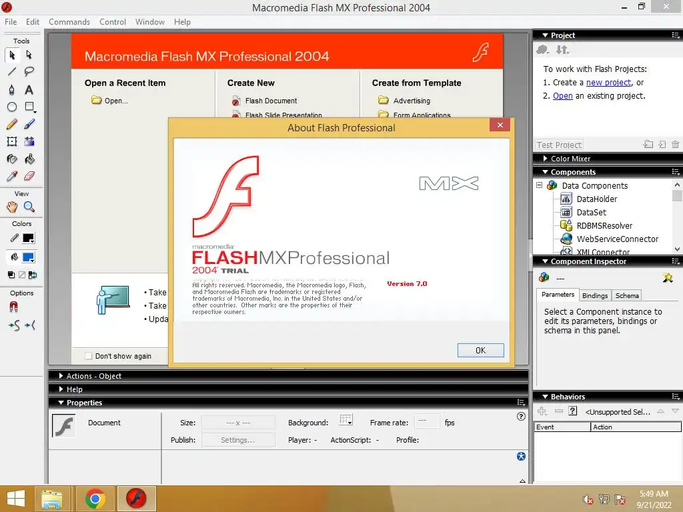Viewport: 683px width, 512px height.
Task: Select the Paint Bucket tool
Action: point(29,159)
